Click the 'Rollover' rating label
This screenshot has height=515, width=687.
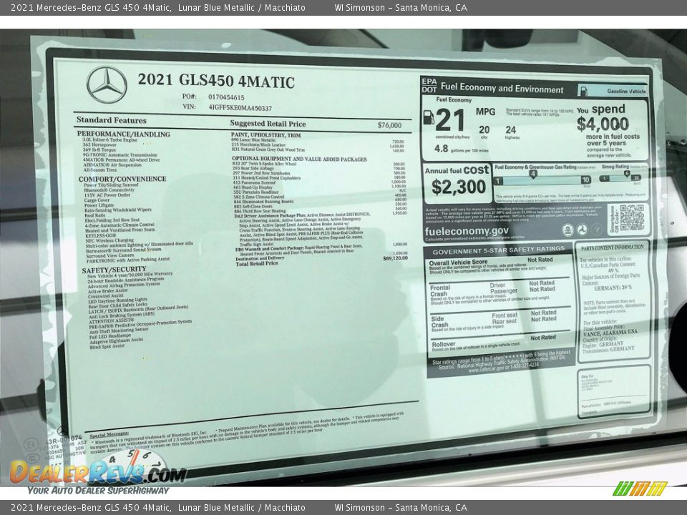(443, 344)
